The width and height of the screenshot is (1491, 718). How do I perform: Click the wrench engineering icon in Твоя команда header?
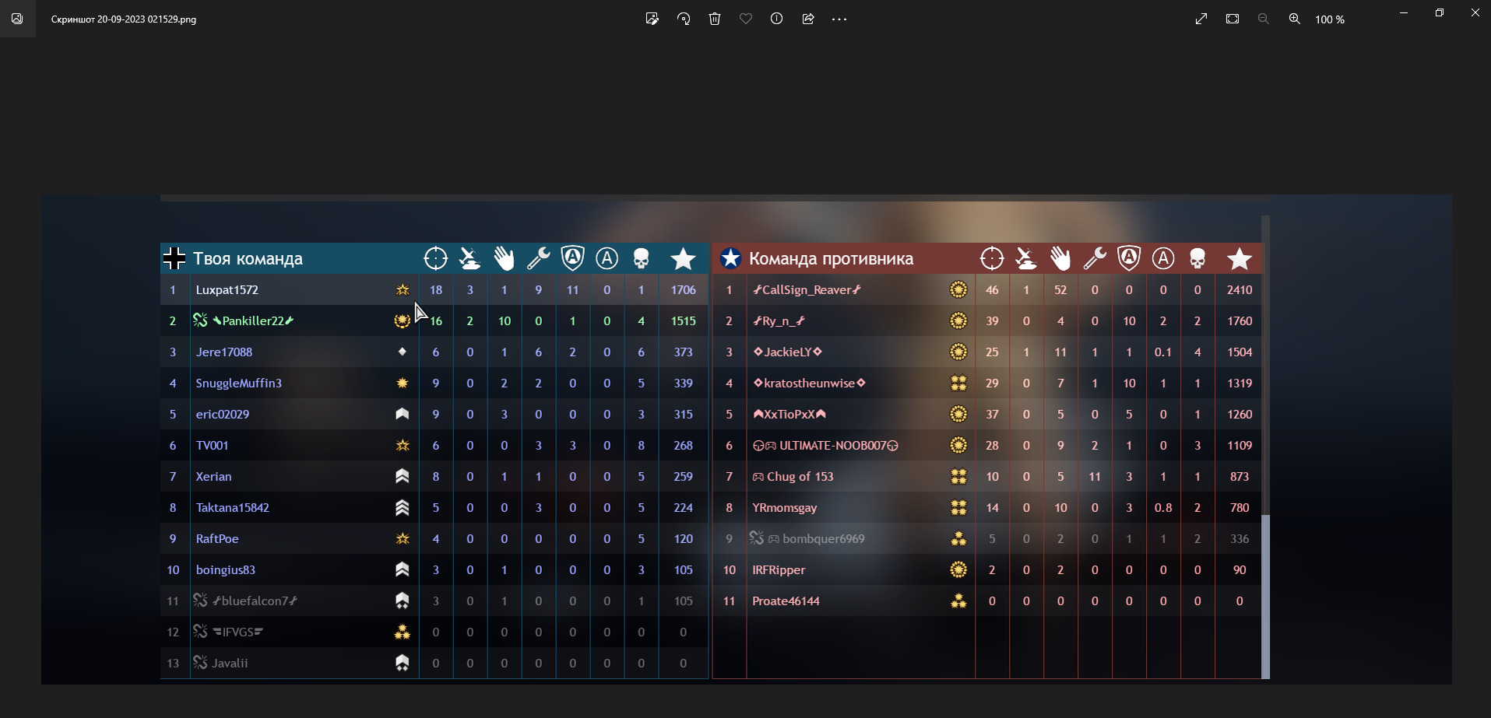click(538, 258)
